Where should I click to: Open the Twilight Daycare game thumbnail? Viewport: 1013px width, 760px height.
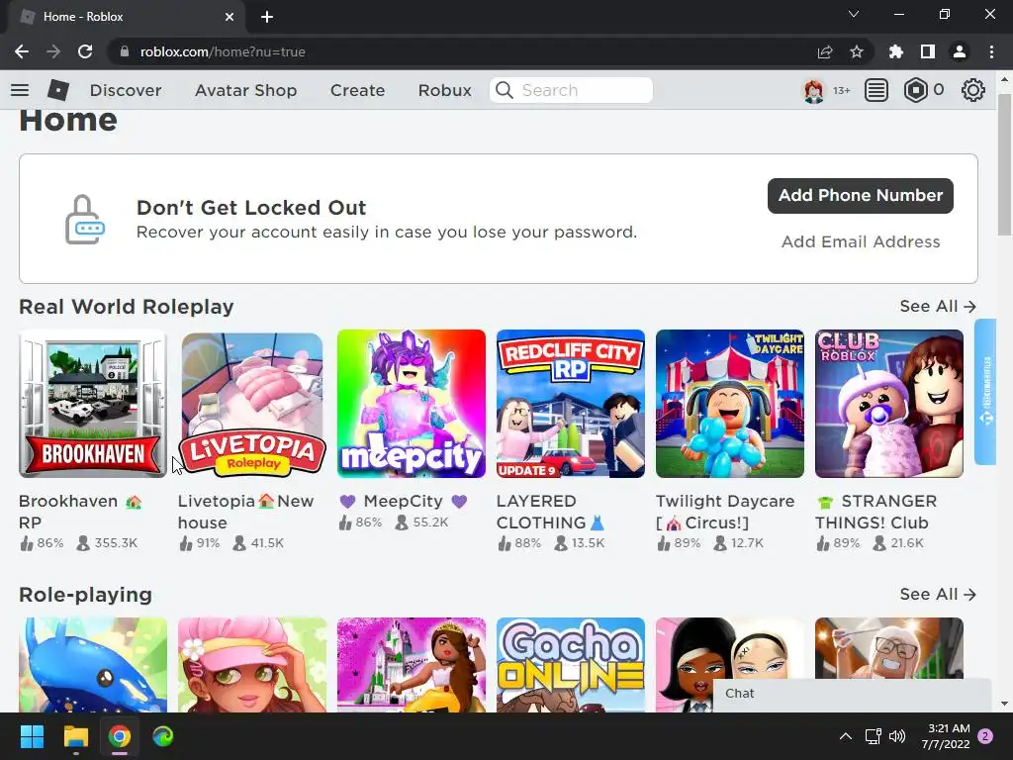[730, 404]
